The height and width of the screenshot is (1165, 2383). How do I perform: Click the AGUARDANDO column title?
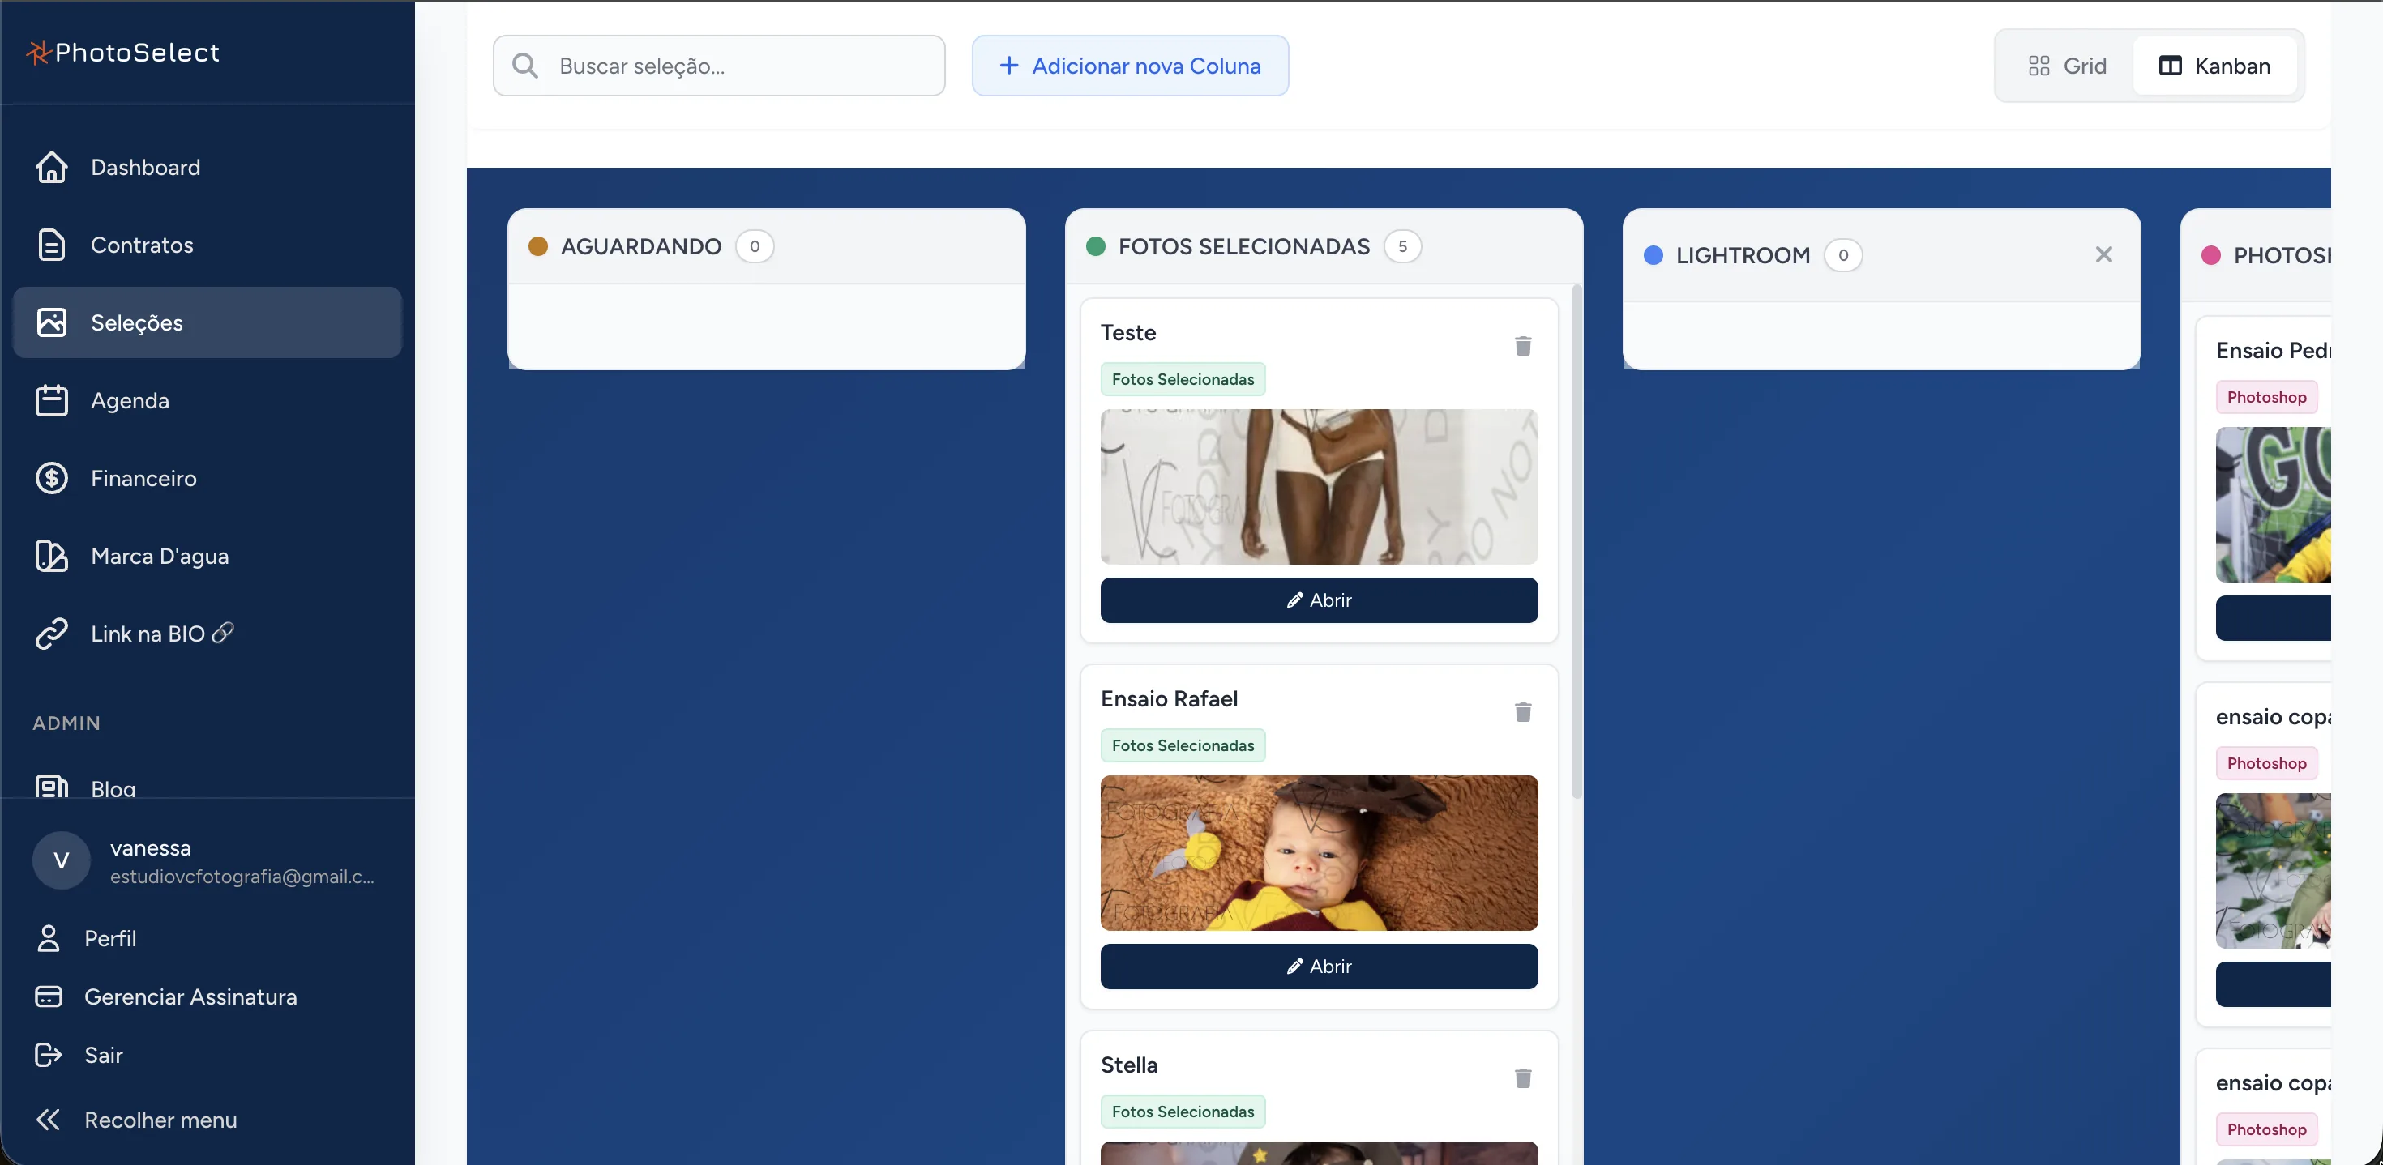click(640, 246)
